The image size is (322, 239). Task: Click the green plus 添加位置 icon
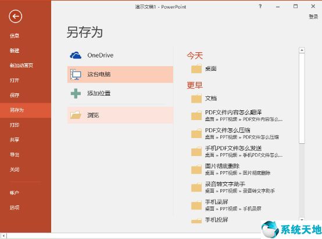click(76, 93)
